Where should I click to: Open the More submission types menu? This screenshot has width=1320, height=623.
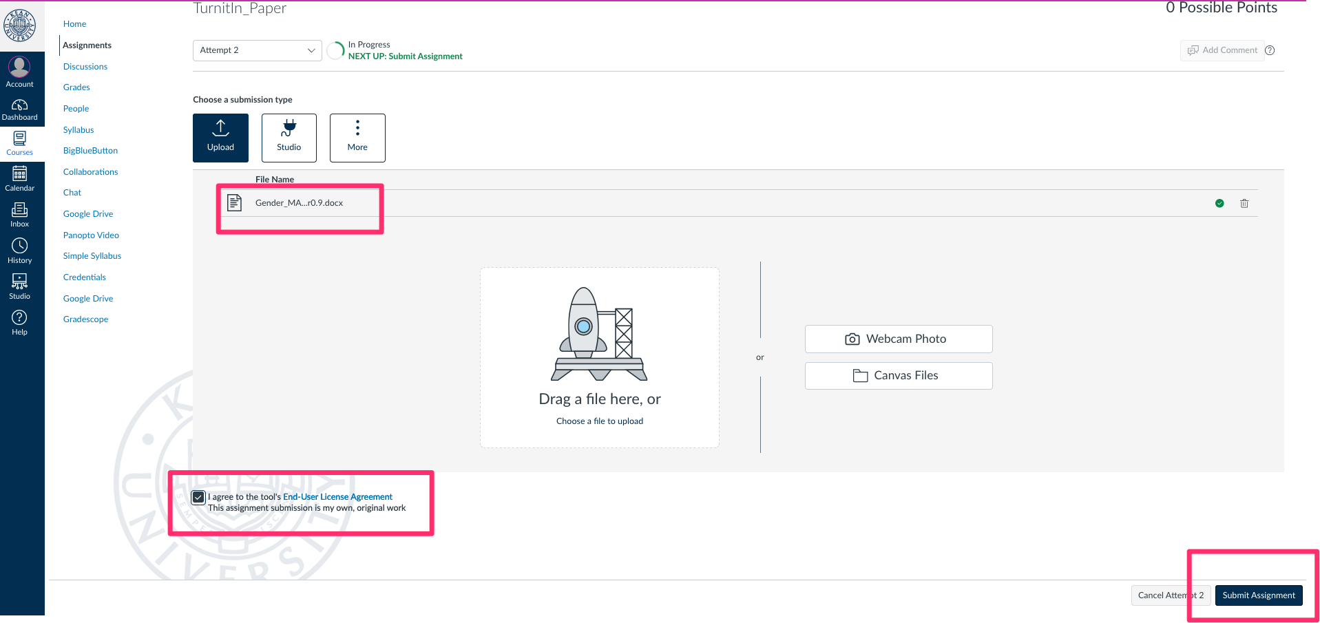coord(357,138)
